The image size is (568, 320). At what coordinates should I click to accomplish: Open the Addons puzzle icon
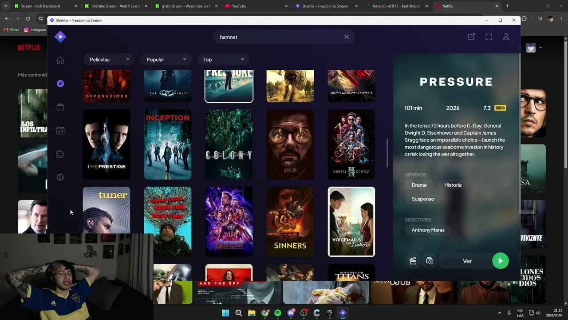pos(60,154)
